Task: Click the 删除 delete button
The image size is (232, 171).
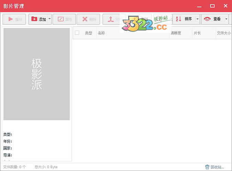Action: pyautogui.click(x=88, y=19)
